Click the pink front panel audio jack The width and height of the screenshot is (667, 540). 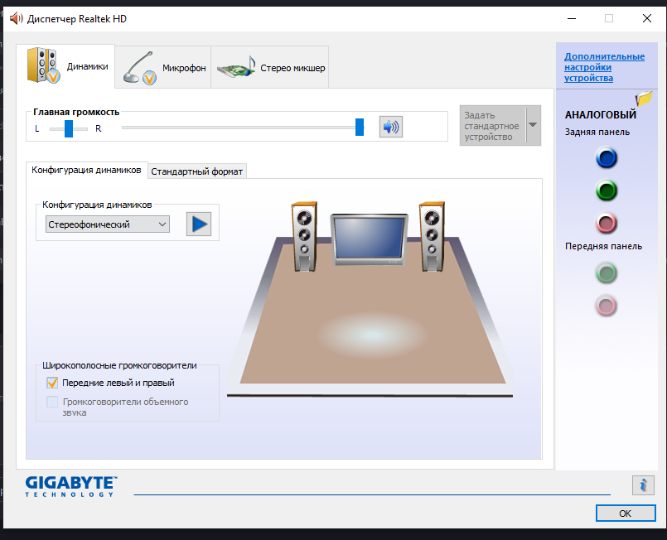(x=607, y=306)
